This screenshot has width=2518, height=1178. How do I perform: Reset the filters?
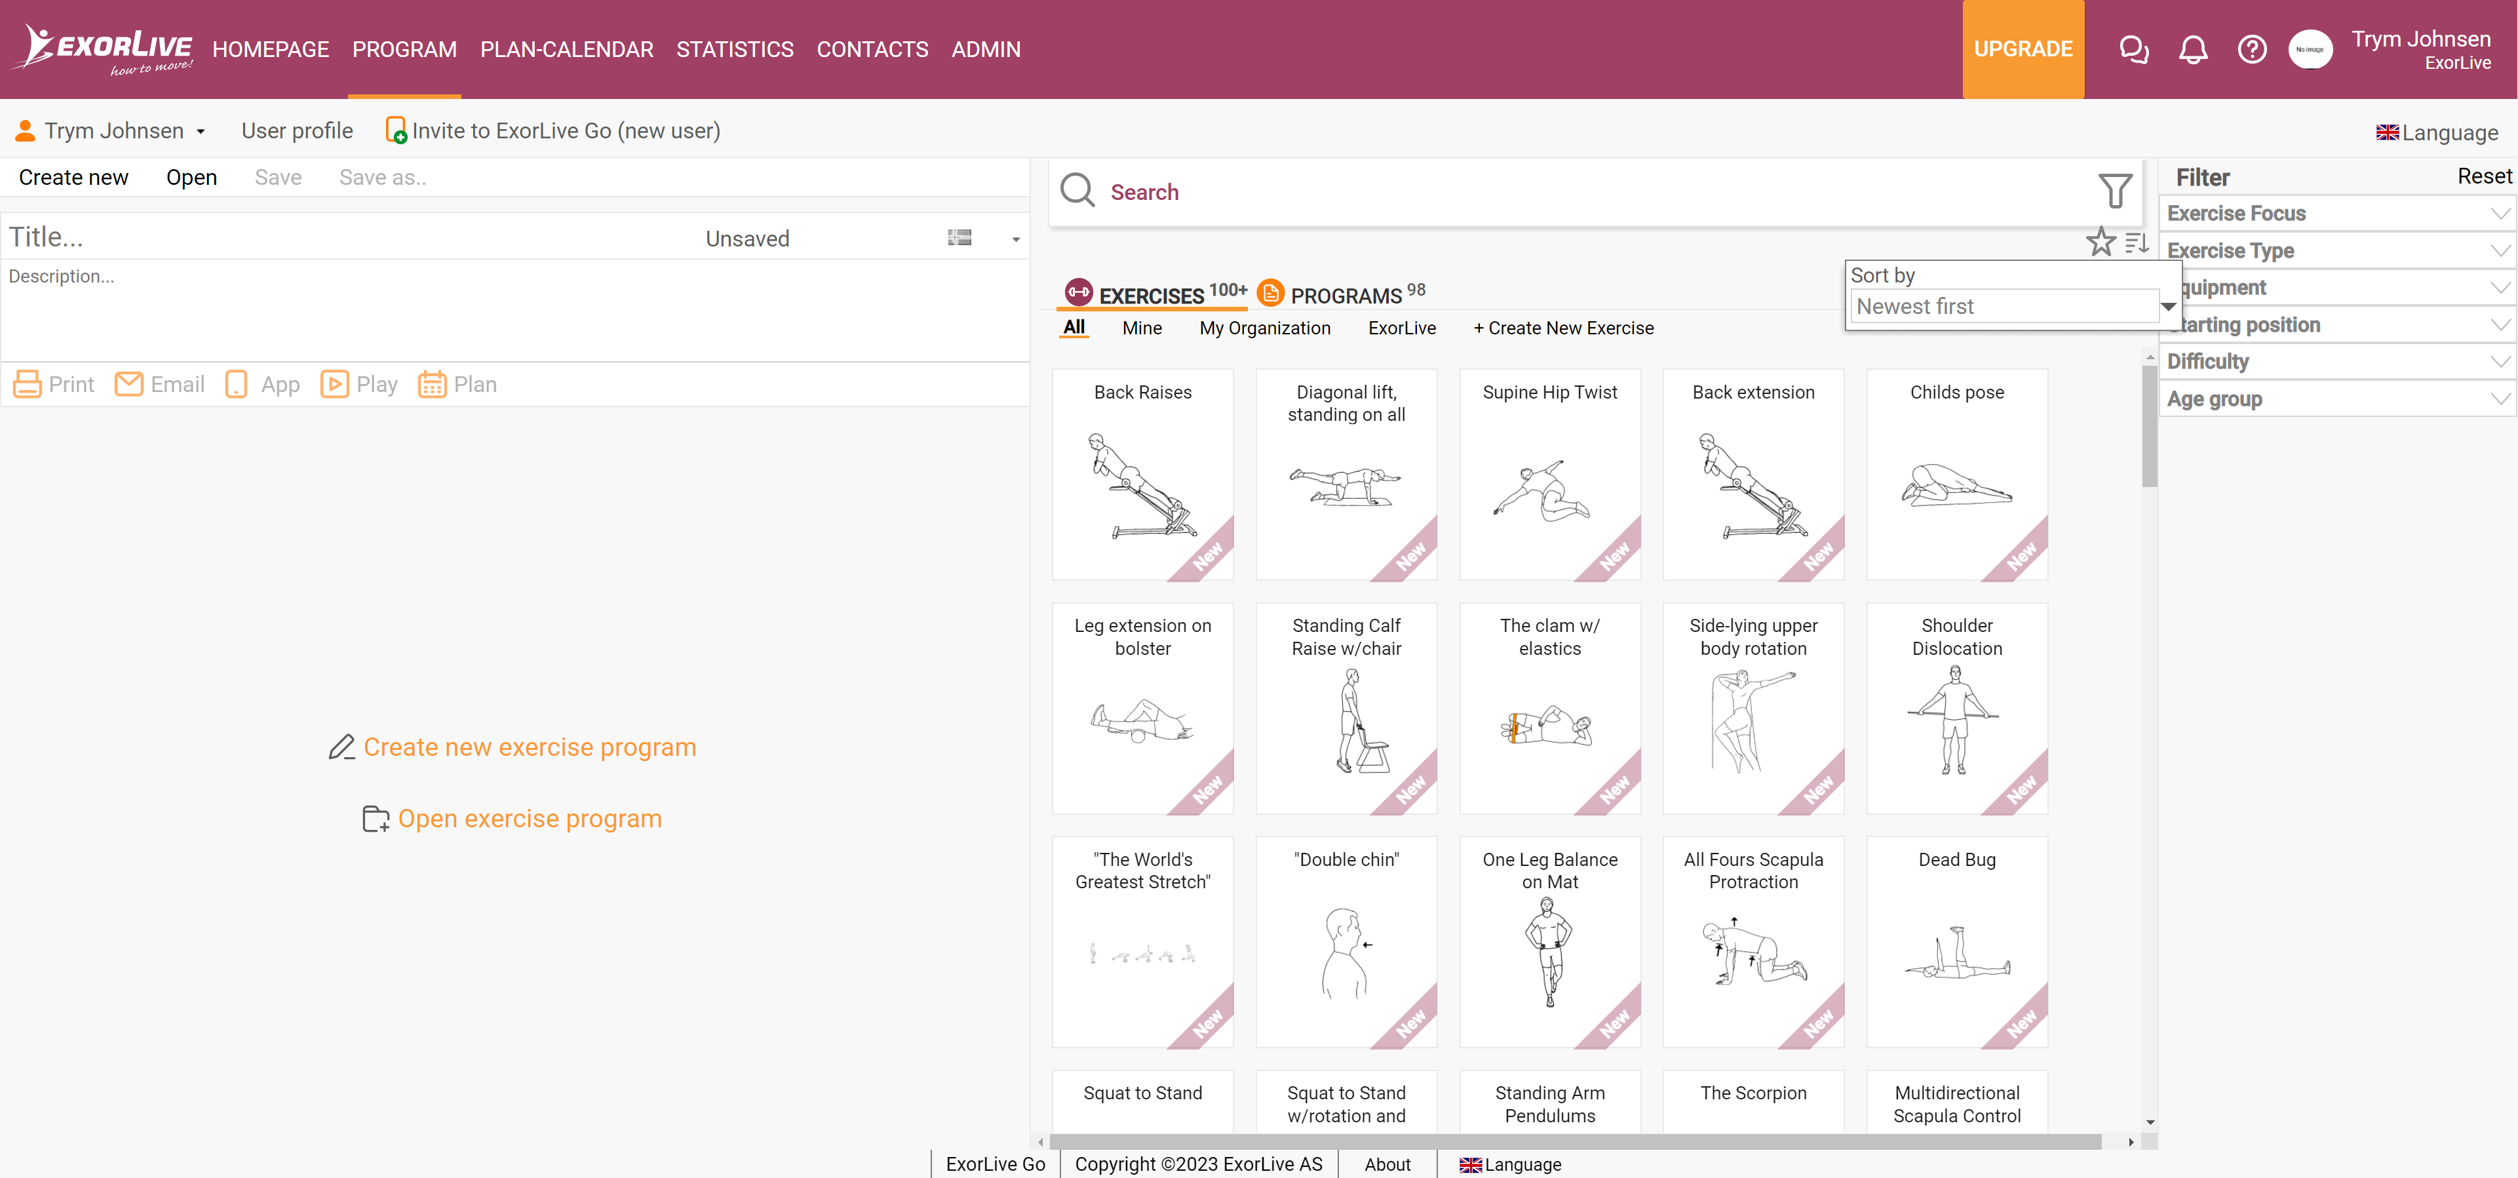(2484, 176)
